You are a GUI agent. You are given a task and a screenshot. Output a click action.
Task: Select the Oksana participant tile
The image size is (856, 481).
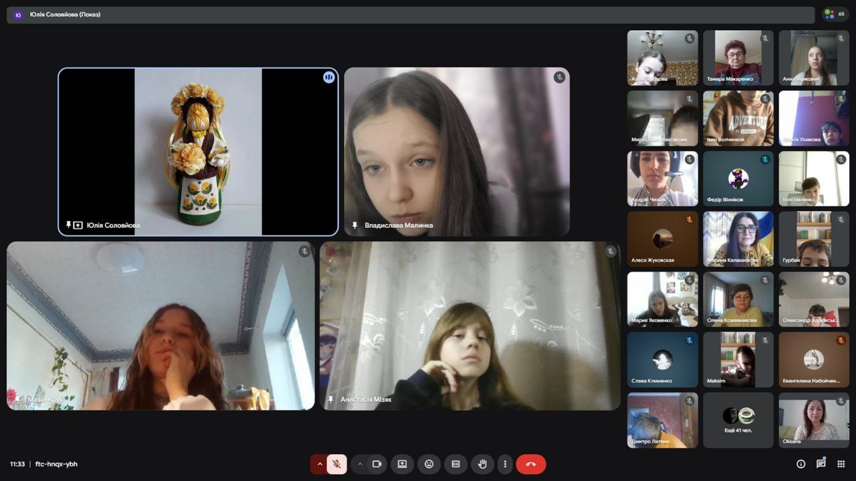(x=813, y=420)
